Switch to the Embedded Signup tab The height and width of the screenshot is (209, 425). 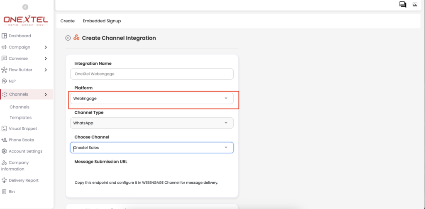pyautogui.click(x=102, y=21)
